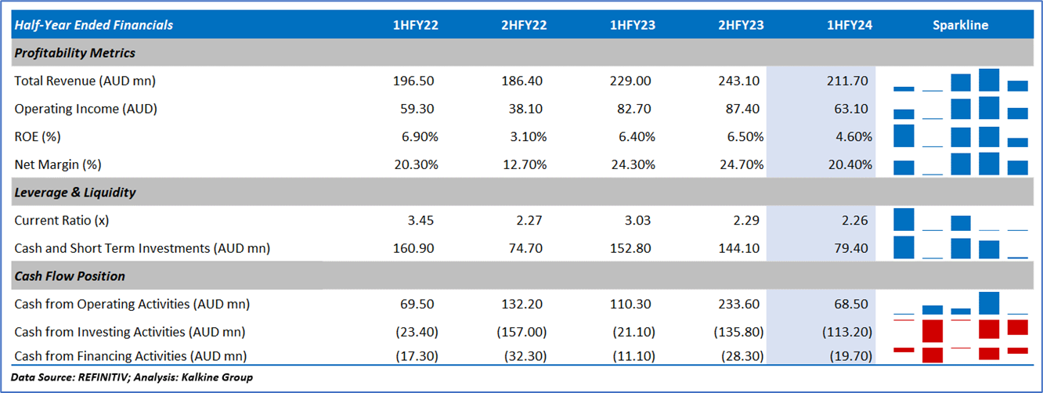
Task: Click the Sparkline column header
Action: [960, 25]
